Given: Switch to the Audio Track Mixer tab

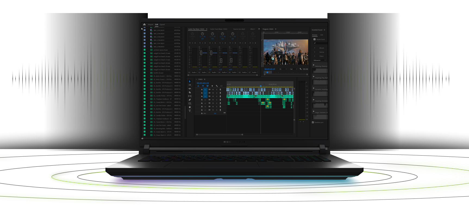Looking at the screenshot, I should coord(218,29).
